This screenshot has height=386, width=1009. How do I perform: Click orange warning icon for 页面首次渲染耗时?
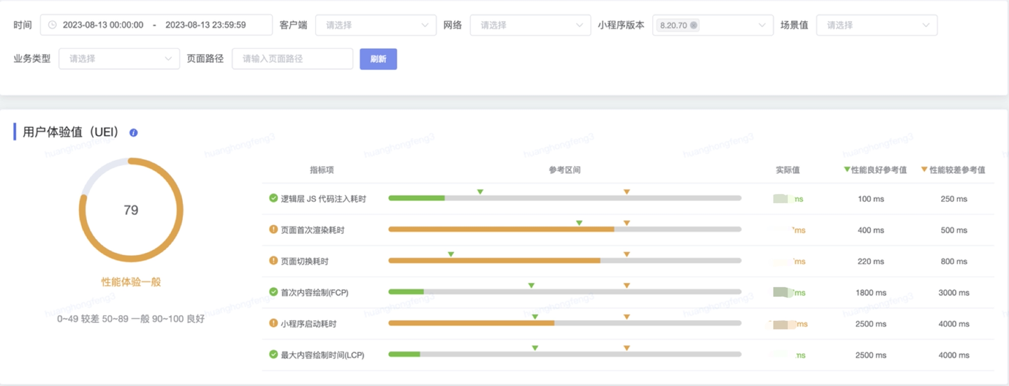273,229
